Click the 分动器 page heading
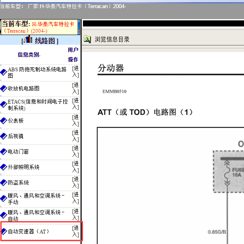 111,68
